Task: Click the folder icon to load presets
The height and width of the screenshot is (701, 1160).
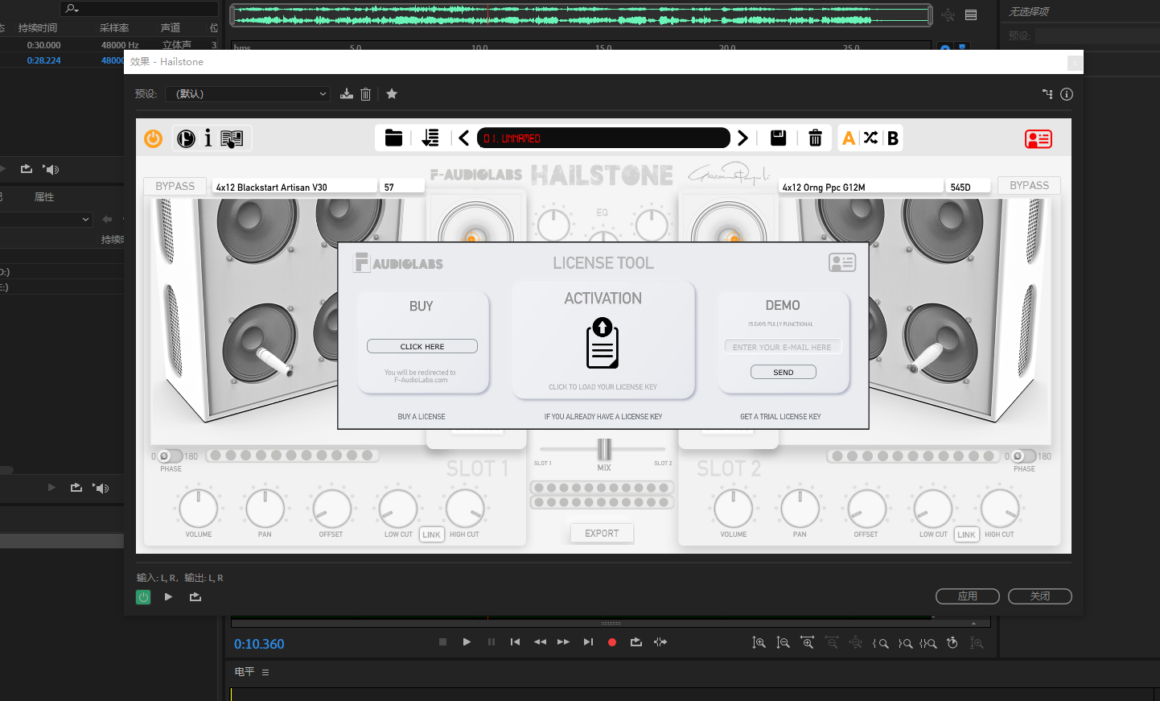Action: [393, 138]
